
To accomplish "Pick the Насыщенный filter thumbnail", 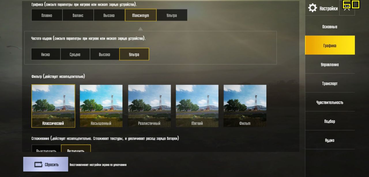I will 101,106.
